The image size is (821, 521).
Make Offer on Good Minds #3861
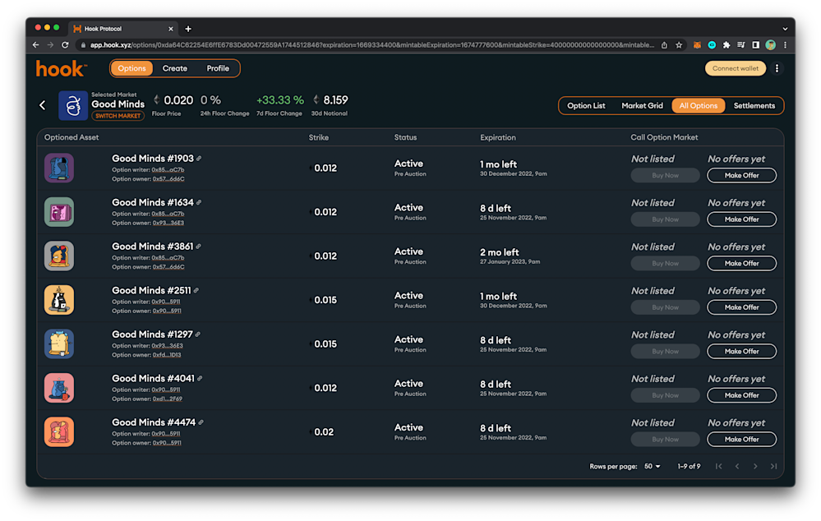[741, 264]
